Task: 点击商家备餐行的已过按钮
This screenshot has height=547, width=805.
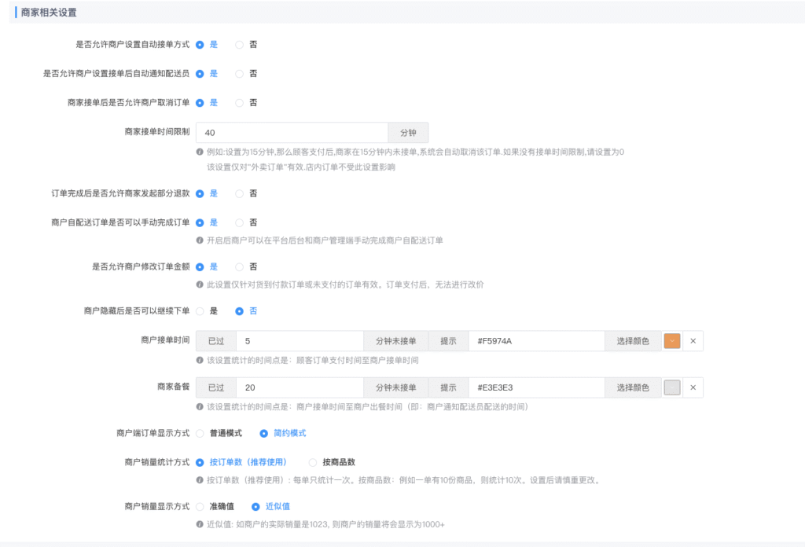Action: (x=215, y=387)
